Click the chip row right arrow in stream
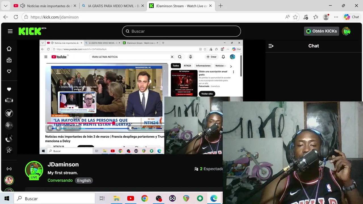Screen dimensions: 363x204 tap(231, 66)
